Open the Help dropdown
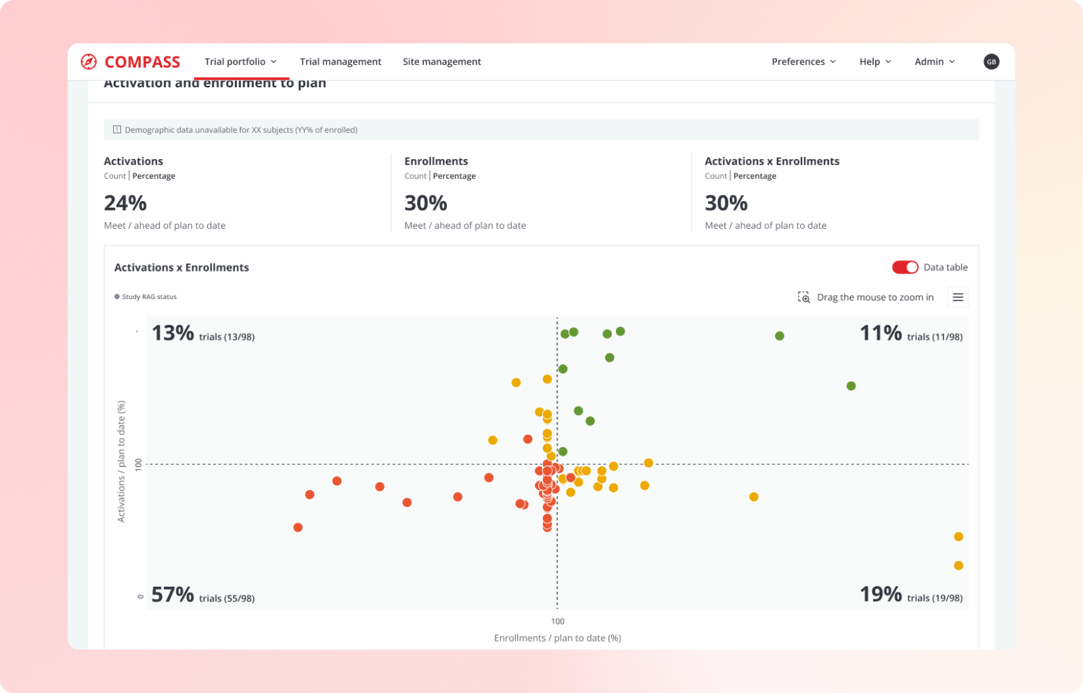Image resolution: width=1083 pixels, height=693 pixels. (x=875, y=61)
